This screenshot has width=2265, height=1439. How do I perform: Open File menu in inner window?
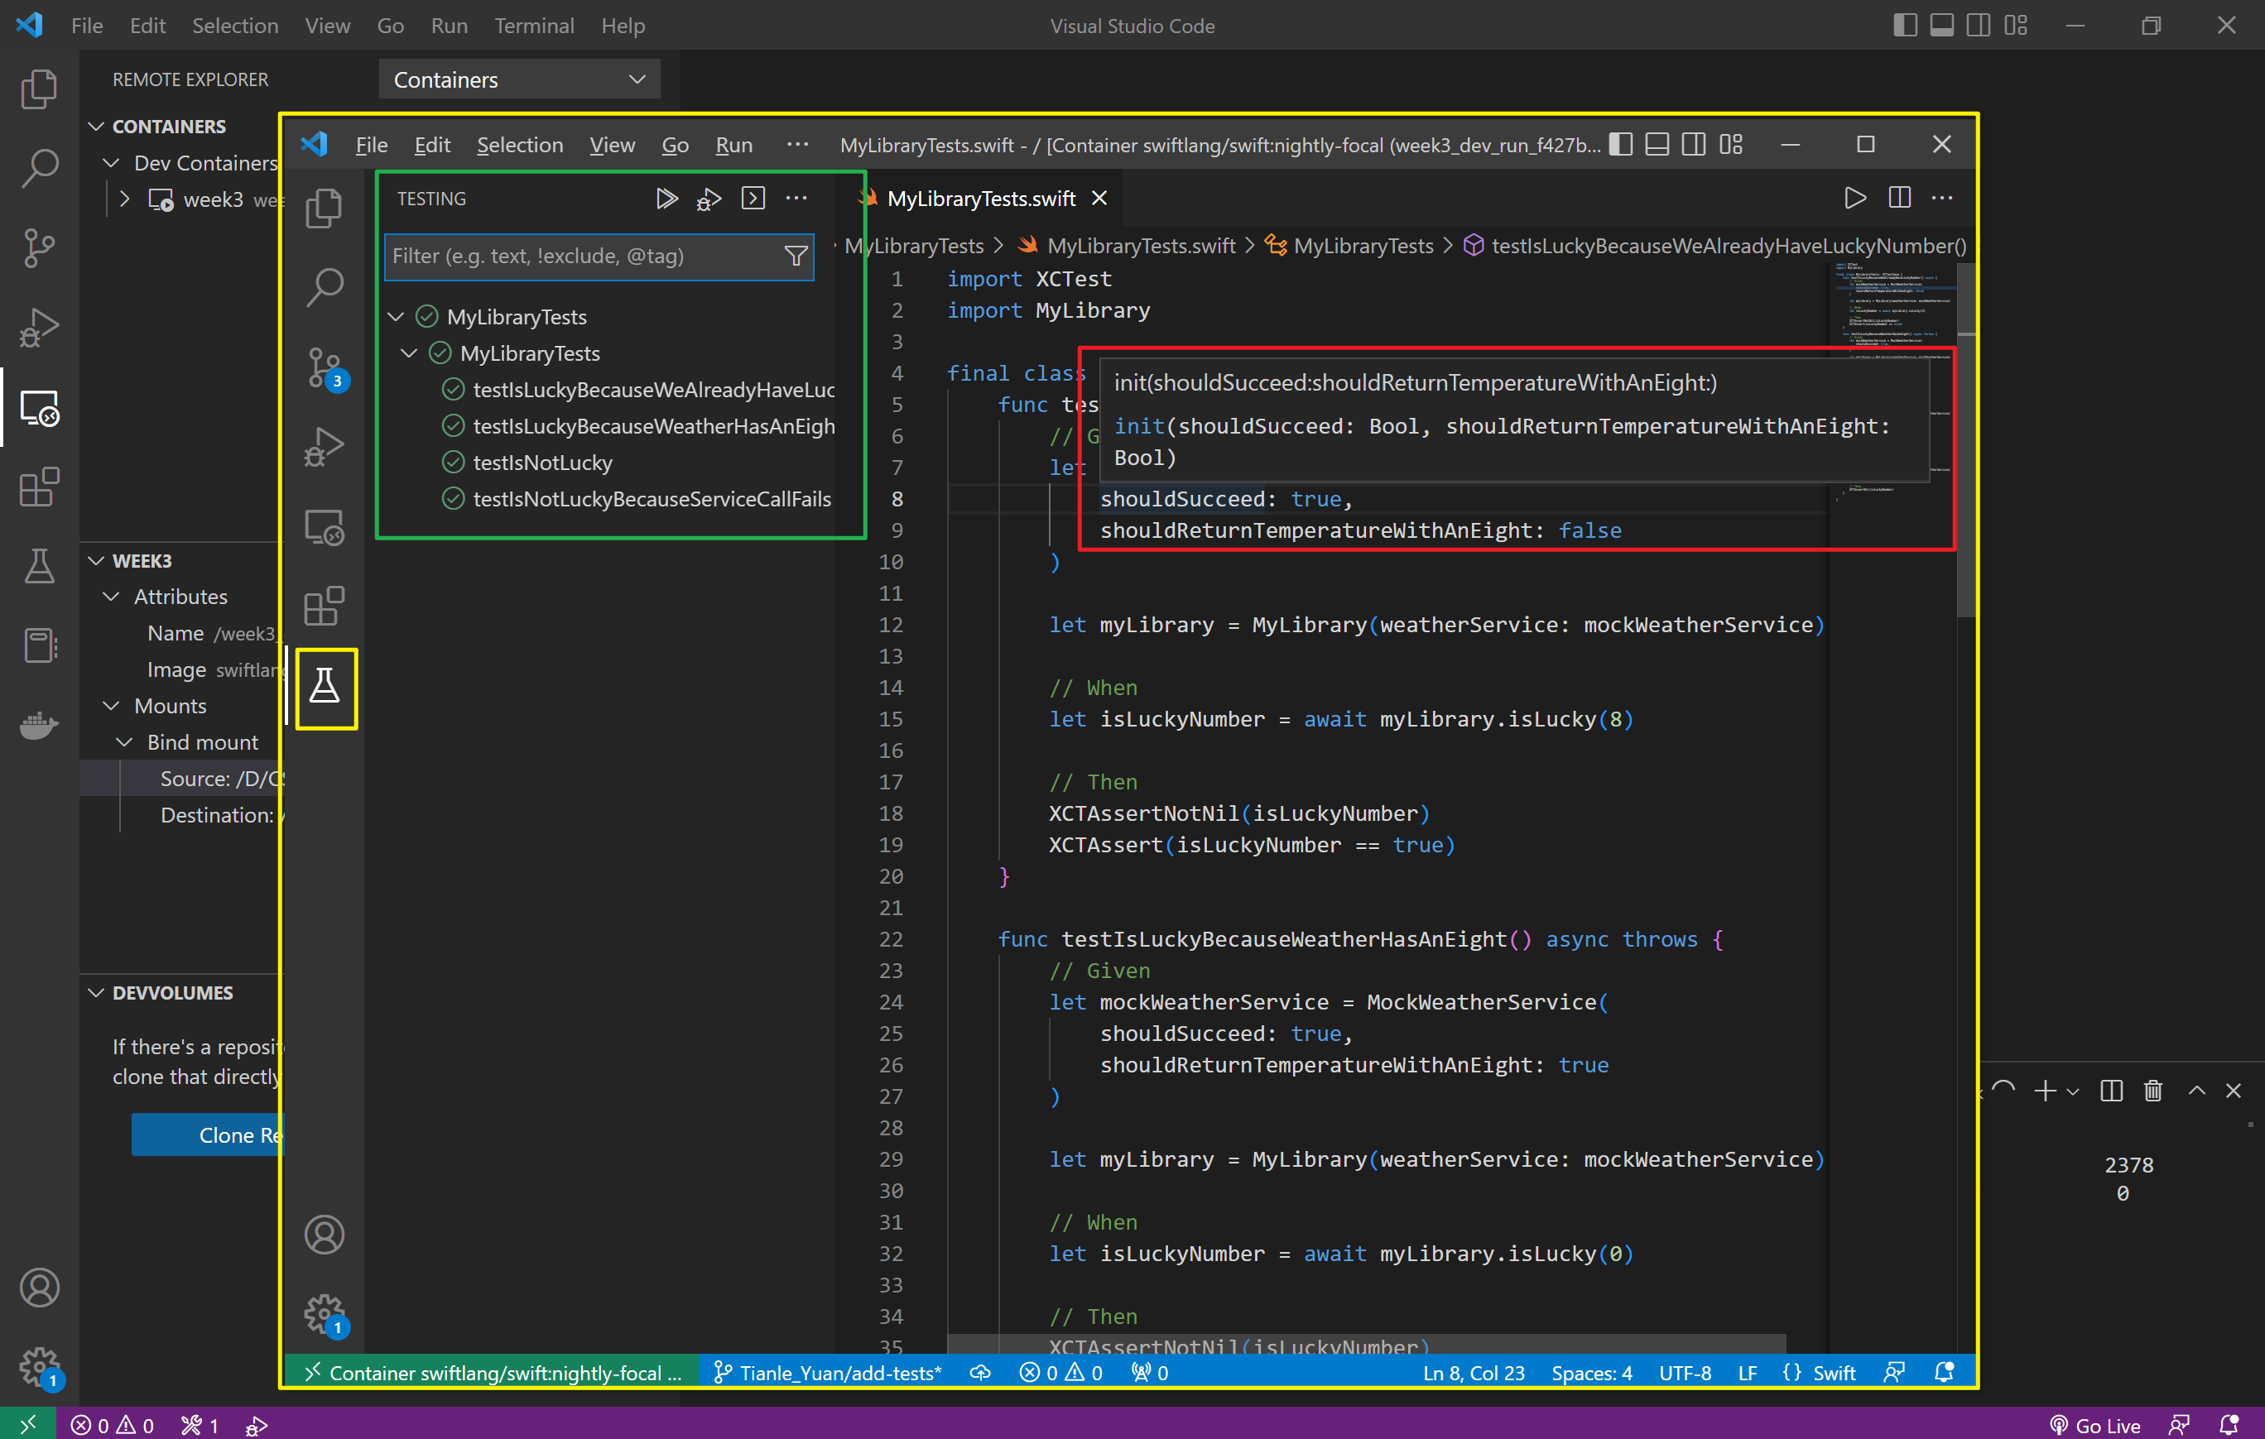372,145
